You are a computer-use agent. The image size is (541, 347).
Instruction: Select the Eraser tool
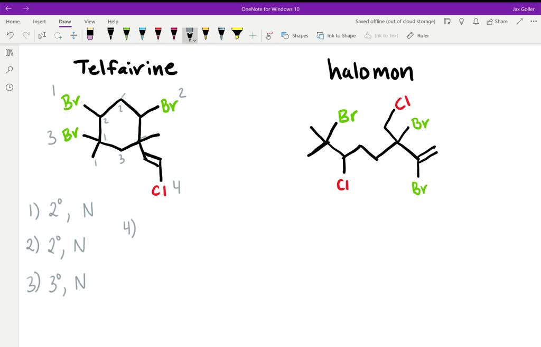tap(90, 35)
